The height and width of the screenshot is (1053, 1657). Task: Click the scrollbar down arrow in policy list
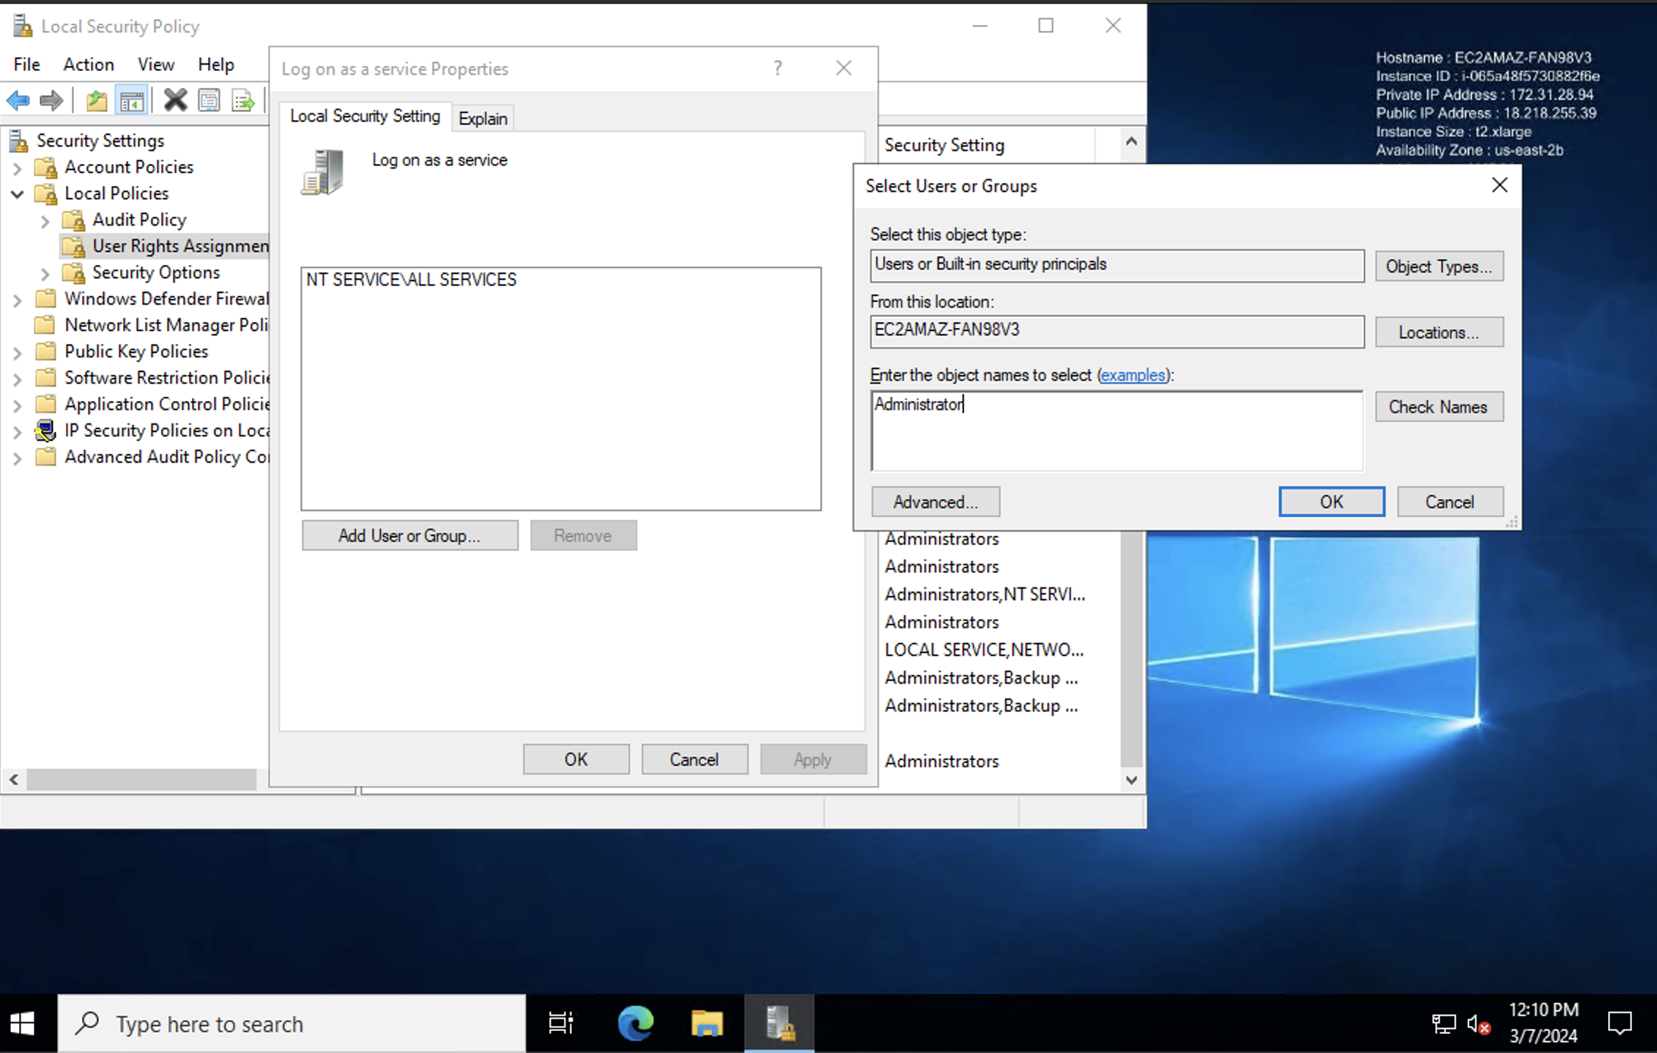click(x=1131, y=780)
